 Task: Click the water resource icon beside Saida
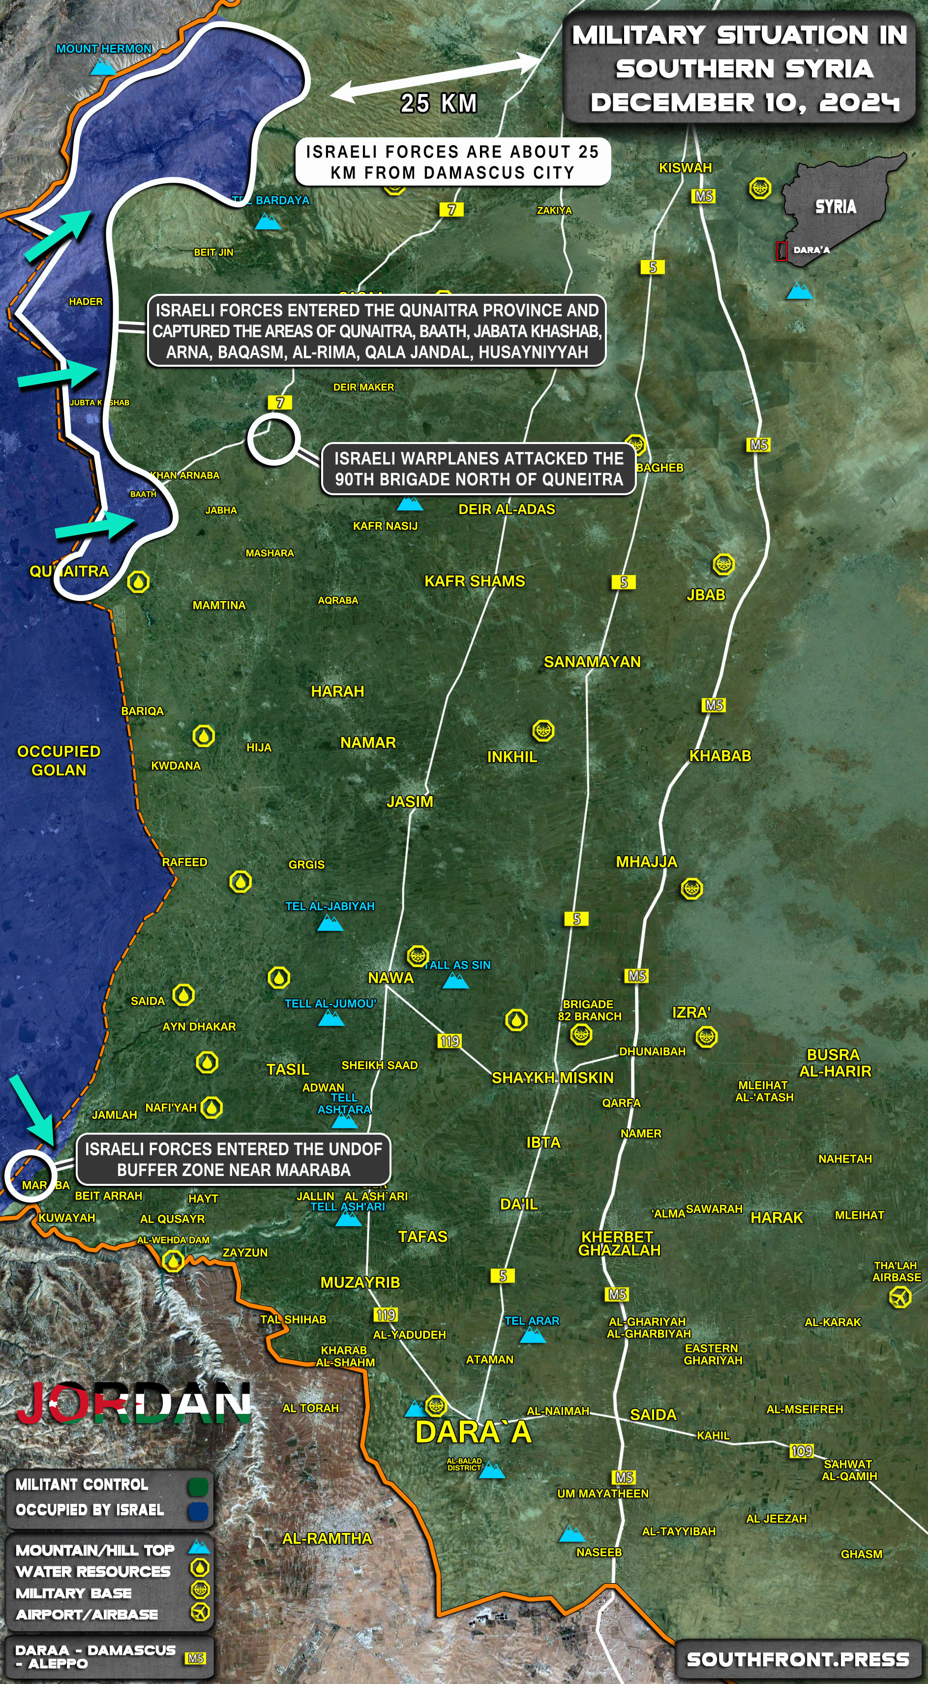point(183,996)
